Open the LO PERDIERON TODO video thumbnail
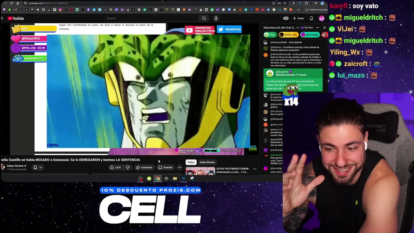Screen dimensions: 414x233 (x=201, y=171)
